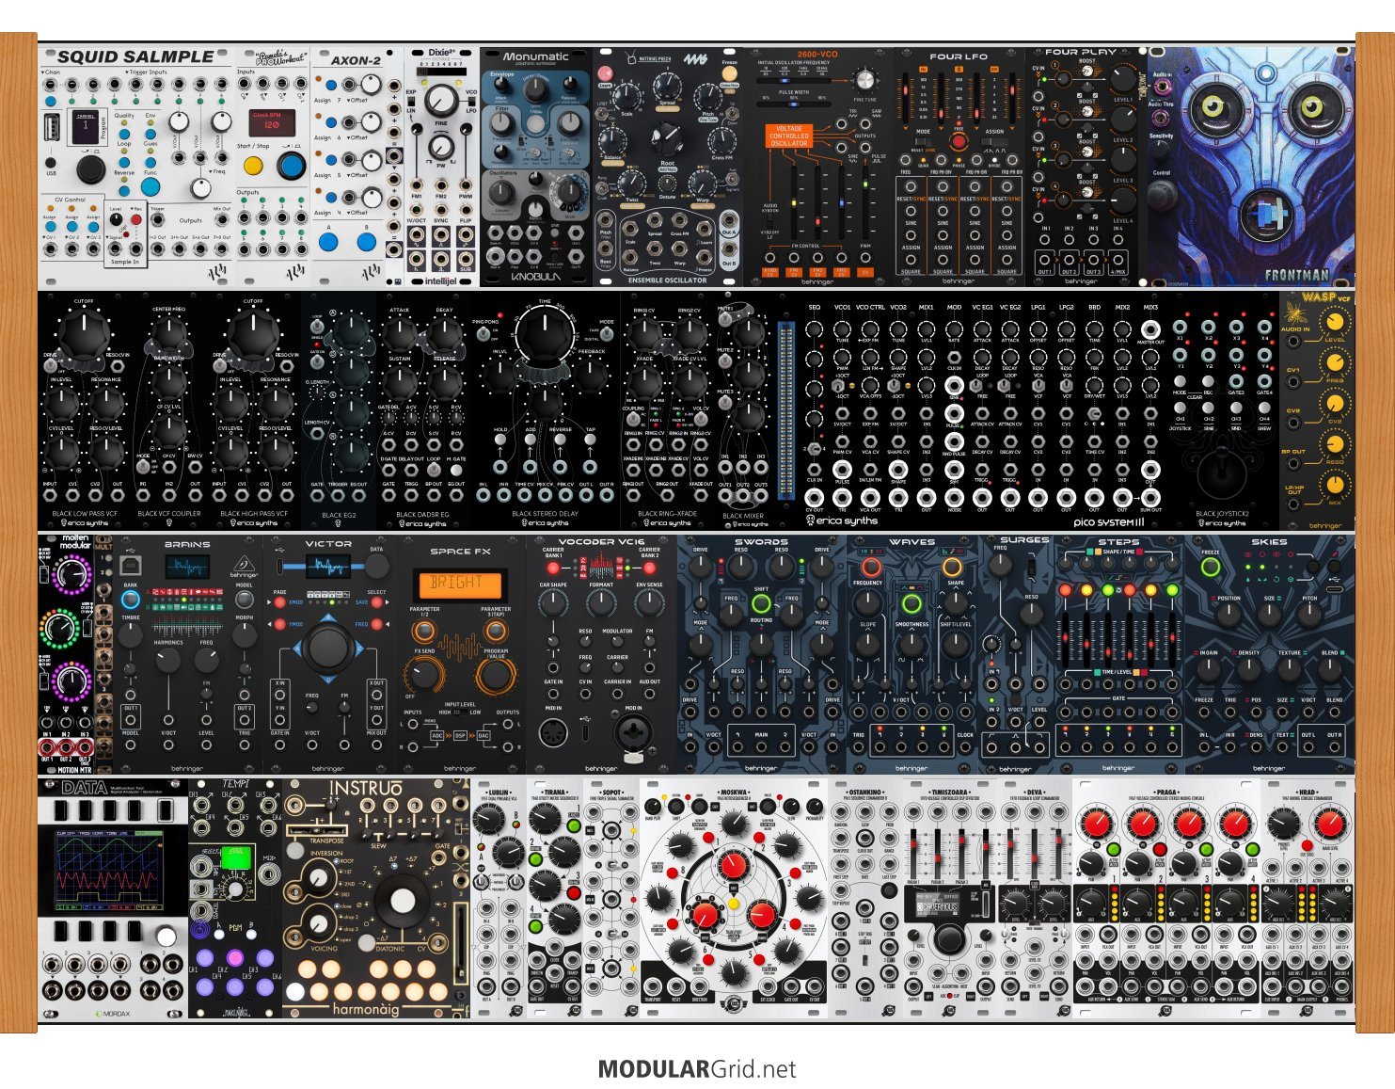Click the large joystick on Victor

tap(327, 647)
